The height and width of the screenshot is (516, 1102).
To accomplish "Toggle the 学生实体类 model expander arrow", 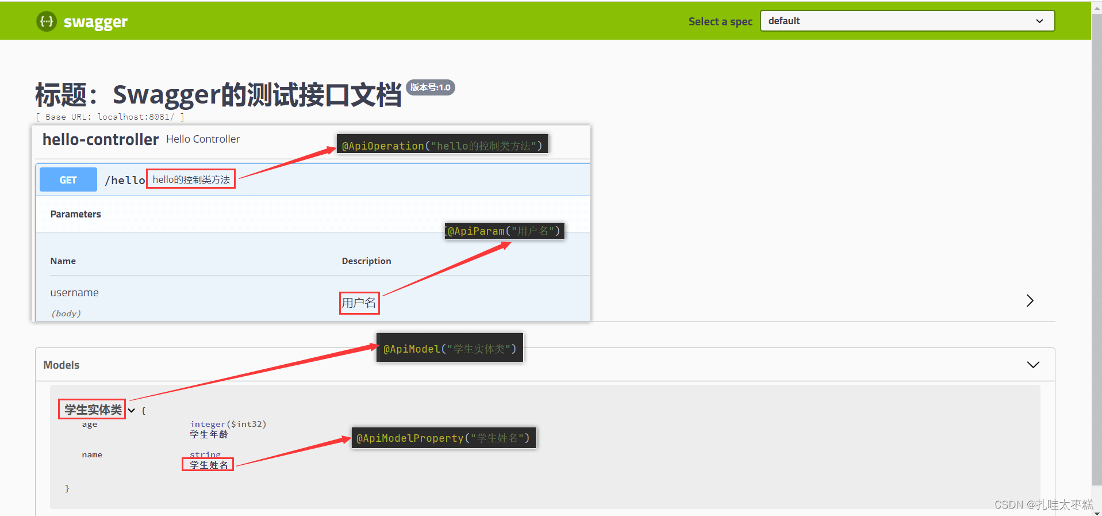I will pyautogui.click(x=132, y=410).
